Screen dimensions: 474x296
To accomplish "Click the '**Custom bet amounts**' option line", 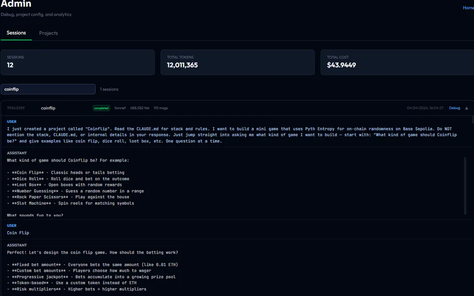I will click(79, 271).
